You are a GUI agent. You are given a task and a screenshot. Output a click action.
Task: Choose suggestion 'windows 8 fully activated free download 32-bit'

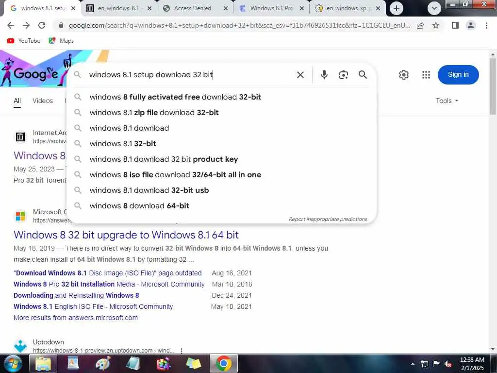click(222, 97)
